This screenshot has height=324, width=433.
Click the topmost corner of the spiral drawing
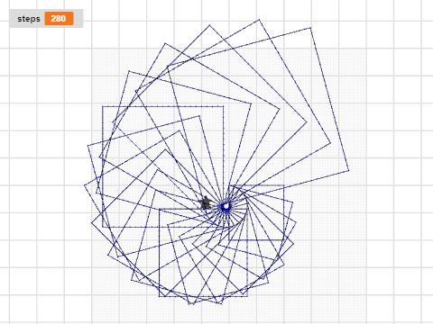(x=259, y=20)
